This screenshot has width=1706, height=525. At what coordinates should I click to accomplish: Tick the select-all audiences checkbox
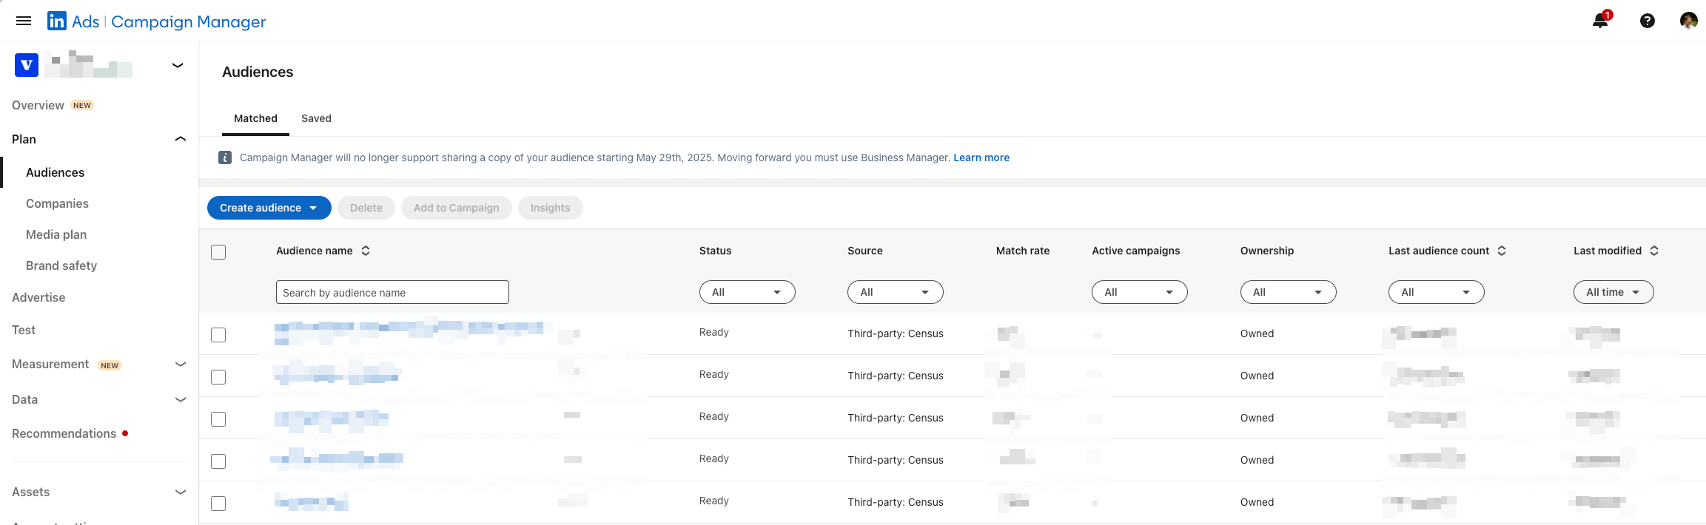[x=218, y=252]
